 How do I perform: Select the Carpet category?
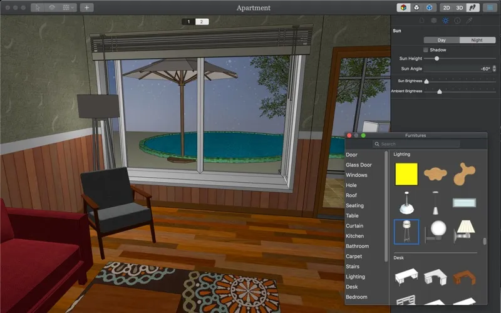[x=354, y=257]
